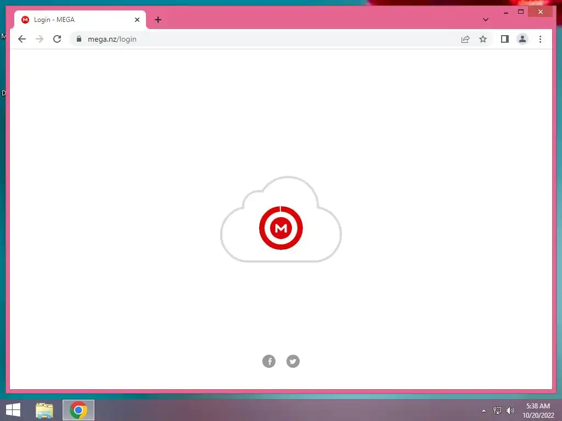
Task: Launch File Explorer from taskbar
Action: click(x=44, y=410)
